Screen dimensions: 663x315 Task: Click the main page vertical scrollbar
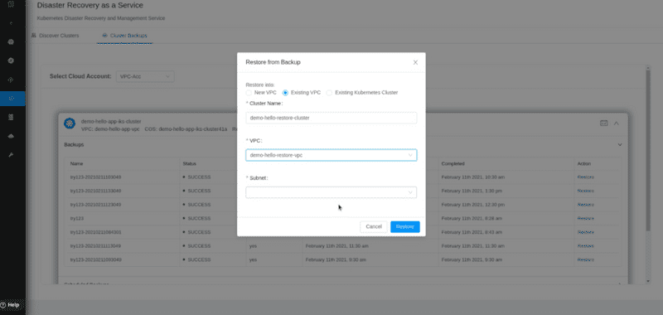point(648,150)
